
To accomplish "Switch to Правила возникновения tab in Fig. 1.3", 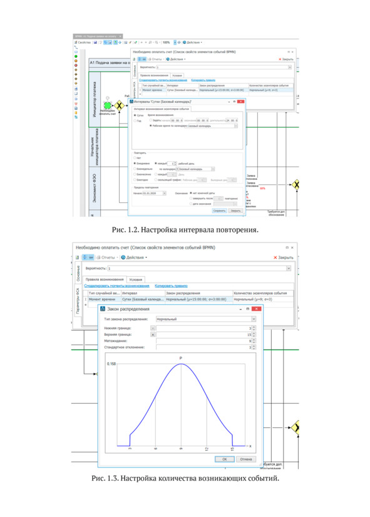I will (x=105, y=279).
